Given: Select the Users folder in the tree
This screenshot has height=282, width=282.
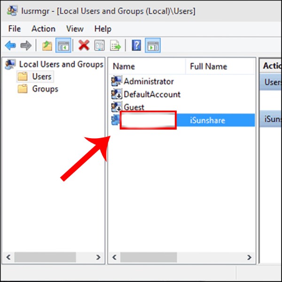Looking at the screenshot, I should (x=41, y=76).
